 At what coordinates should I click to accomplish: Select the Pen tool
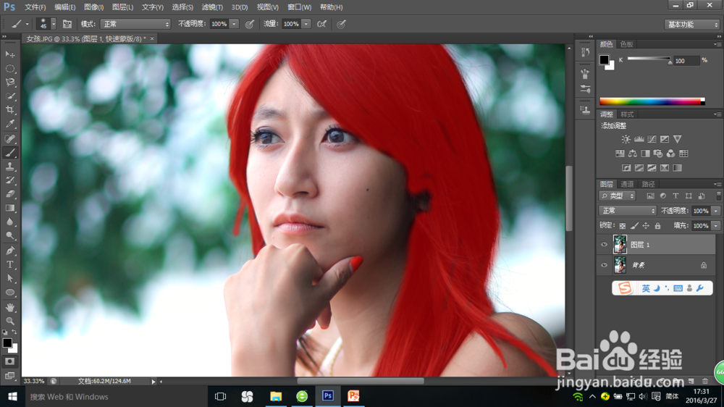click(x=10, y=251)
